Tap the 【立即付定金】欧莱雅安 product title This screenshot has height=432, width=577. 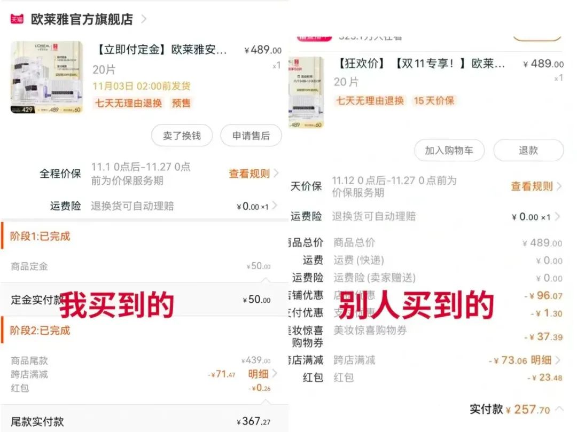click(160, 49)
